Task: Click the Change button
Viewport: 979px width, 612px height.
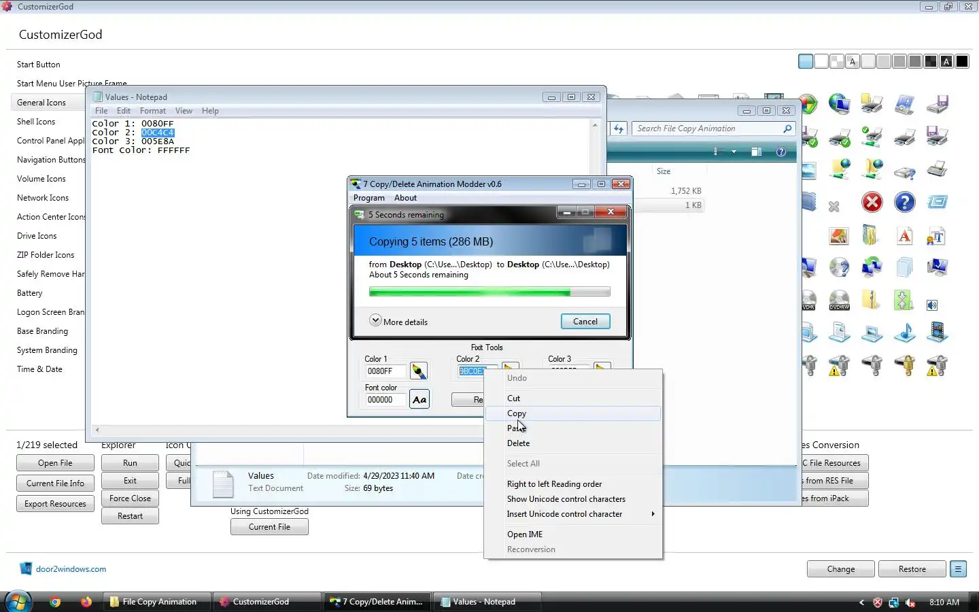Action: 841,569
